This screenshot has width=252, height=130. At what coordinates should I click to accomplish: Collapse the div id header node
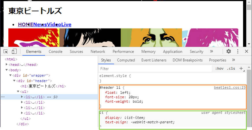(14, 81)
